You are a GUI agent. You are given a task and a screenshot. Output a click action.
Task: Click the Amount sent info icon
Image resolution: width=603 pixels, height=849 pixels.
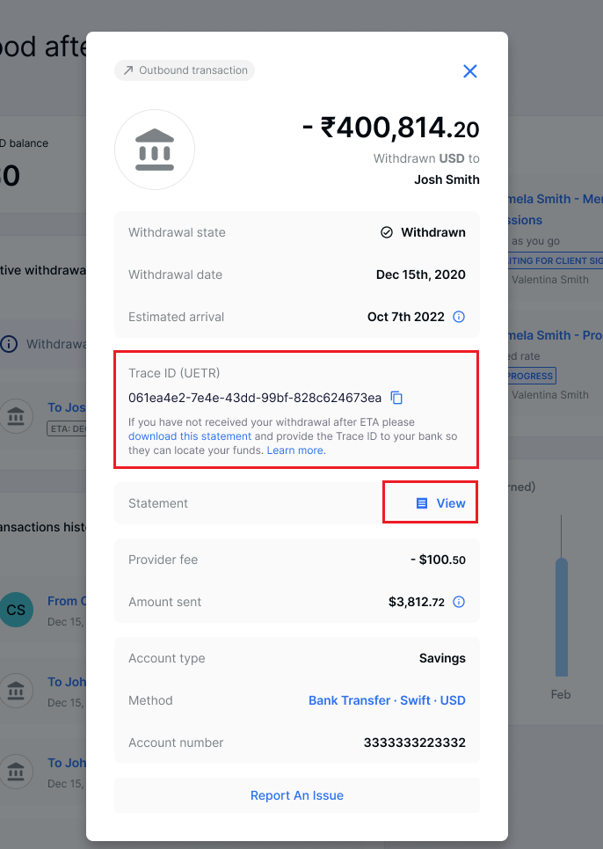pyautogui.click(x=459, y=602)
